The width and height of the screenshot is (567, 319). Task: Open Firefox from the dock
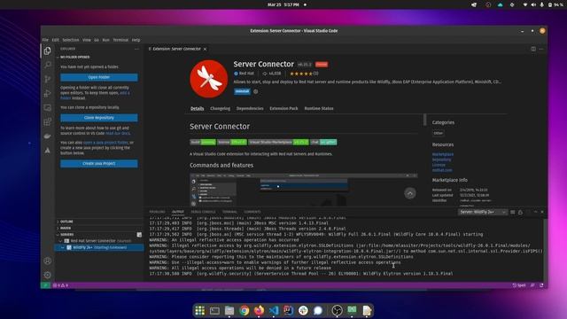(259, 310)
